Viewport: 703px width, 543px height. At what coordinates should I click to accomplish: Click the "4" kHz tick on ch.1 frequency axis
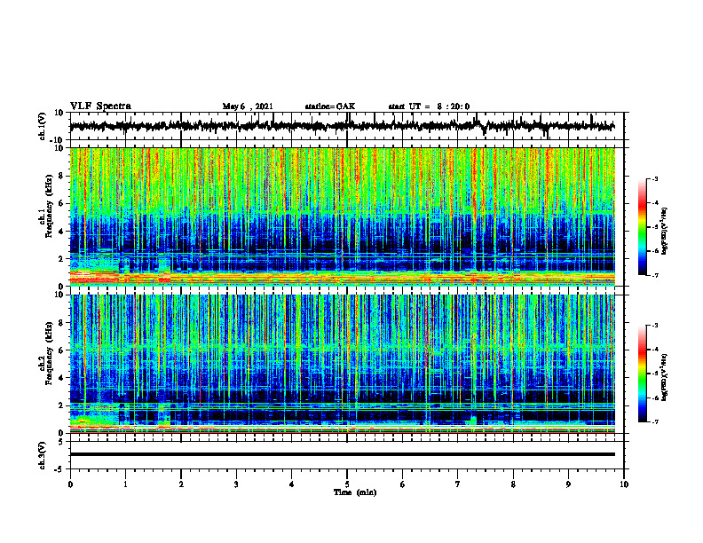pyautogui.click(x=61, y=232)
